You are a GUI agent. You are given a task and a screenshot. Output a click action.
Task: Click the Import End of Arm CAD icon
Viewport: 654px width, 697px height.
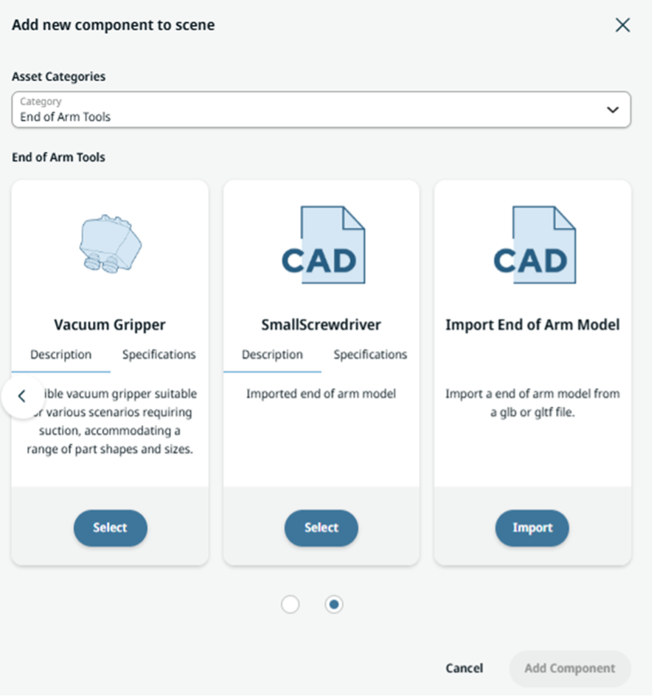coord(532,246)
